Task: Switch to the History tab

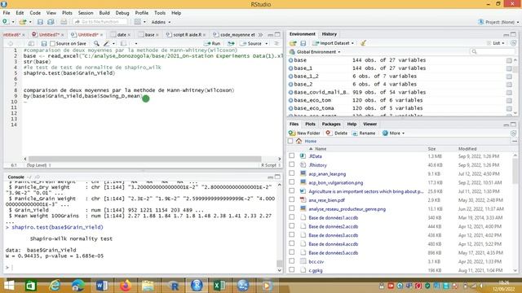Action: 330,34
